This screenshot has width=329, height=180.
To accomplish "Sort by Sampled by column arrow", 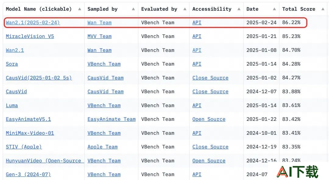I will pos(133,9).
